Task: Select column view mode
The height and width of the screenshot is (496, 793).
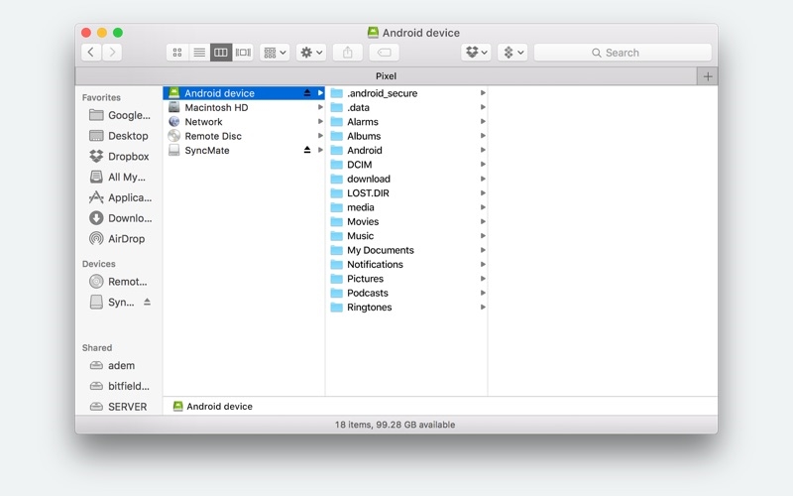Action: coord(221,53)
